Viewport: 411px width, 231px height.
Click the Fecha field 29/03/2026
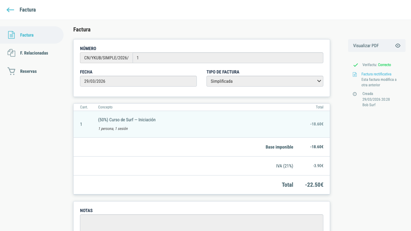[x=138, y=81]
